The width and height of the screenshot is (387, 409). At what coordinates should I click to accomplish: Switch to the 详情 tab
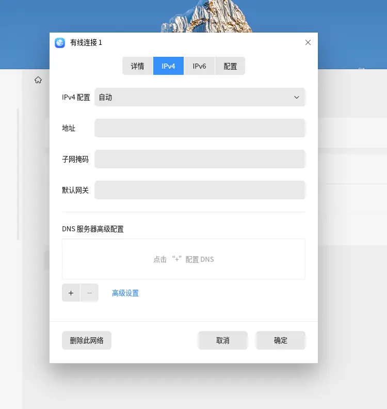(x=137, y=66)
